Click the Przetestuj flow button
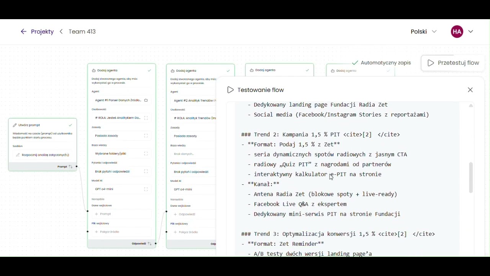This screenshot has width=490, height=276. [x=453, y=63]
